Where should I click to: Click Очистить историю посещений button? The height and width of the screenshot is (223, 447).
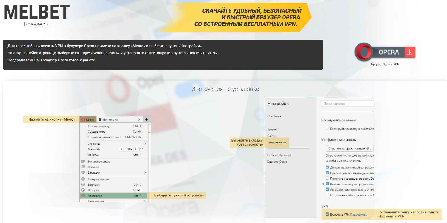pyautogui.click(x=349, y=148)
